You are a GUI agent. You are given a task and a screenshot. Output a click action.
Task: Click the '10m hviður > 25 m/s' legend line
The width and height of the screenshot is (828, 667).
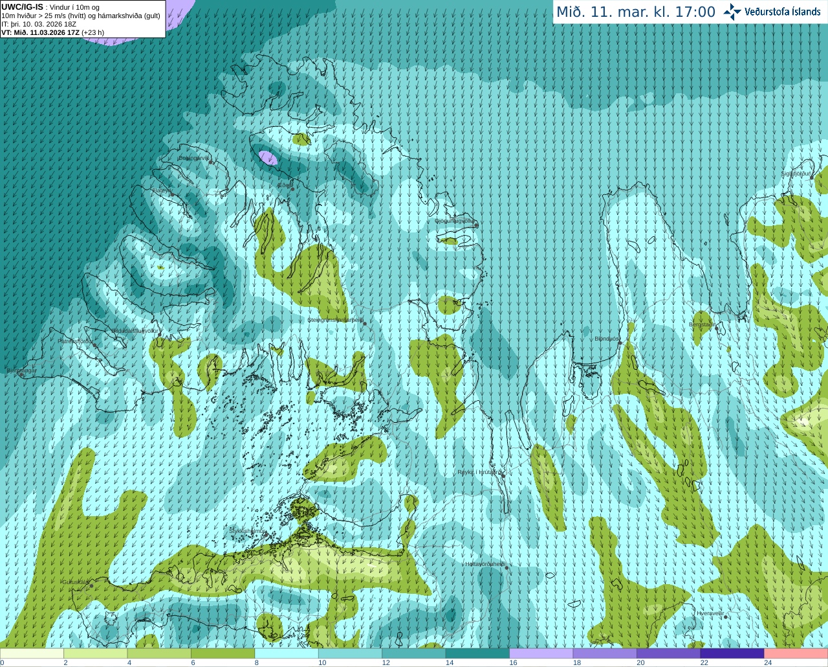click(81, 16)
